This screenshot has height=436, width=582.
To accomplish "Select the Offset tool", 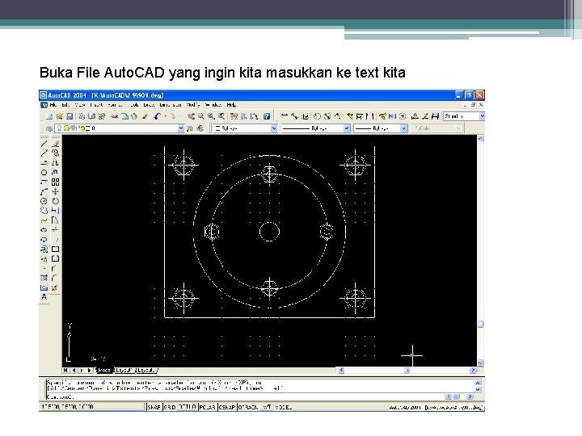I will tap(55, 173).
